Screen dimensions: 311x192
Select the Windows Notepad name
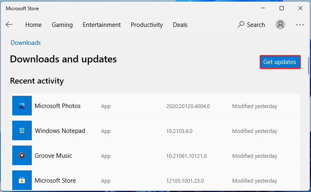[x=60, y=131]
